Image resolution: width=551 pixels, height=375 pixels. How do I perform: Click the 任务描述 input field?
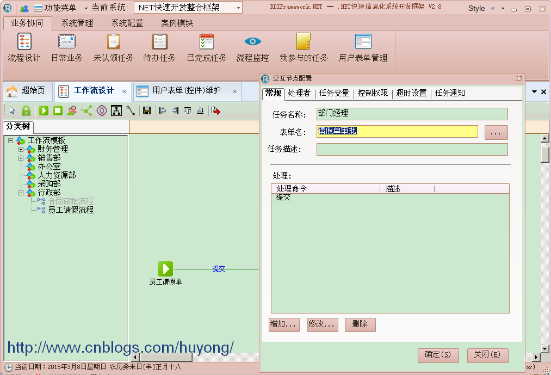coord(412,150)
